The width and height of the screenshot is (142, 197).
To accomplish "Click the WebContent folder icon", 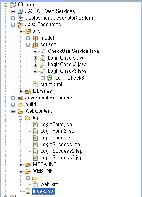I will (x=20, y=111).
